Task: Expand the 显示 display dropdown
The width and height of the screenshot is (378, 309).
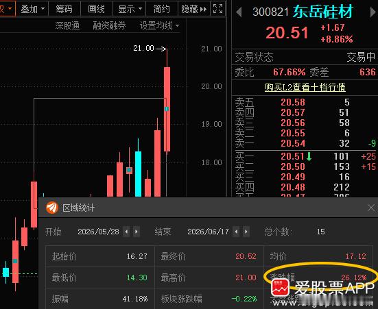Action: tap(130, 9)
